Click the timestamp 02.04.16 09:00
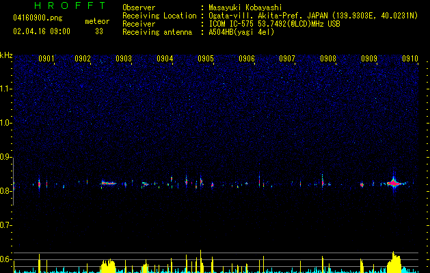Image resolution: width=430 pixels, height=273 pixels. tap(42, 31)
